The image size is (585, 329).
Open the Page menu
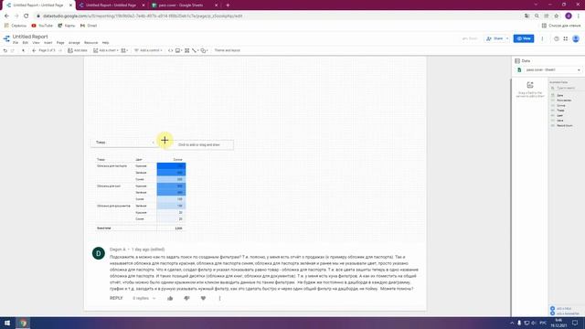[x=60, y=43]
